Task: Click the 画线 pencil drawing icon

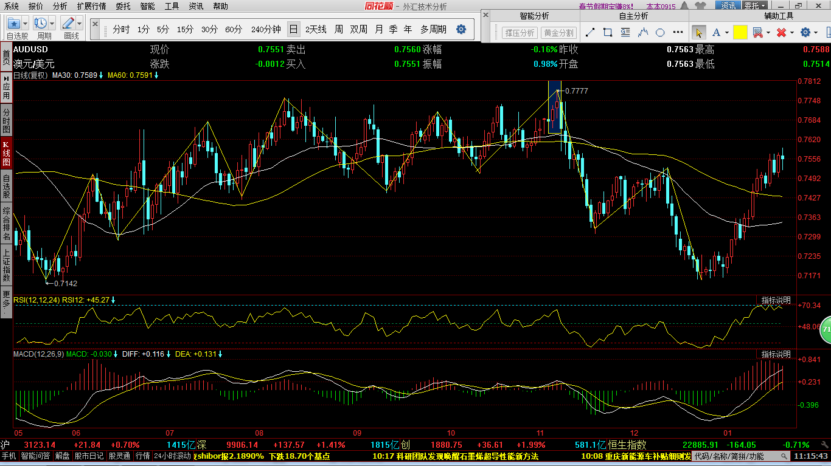Action: [x=68, y=24]
